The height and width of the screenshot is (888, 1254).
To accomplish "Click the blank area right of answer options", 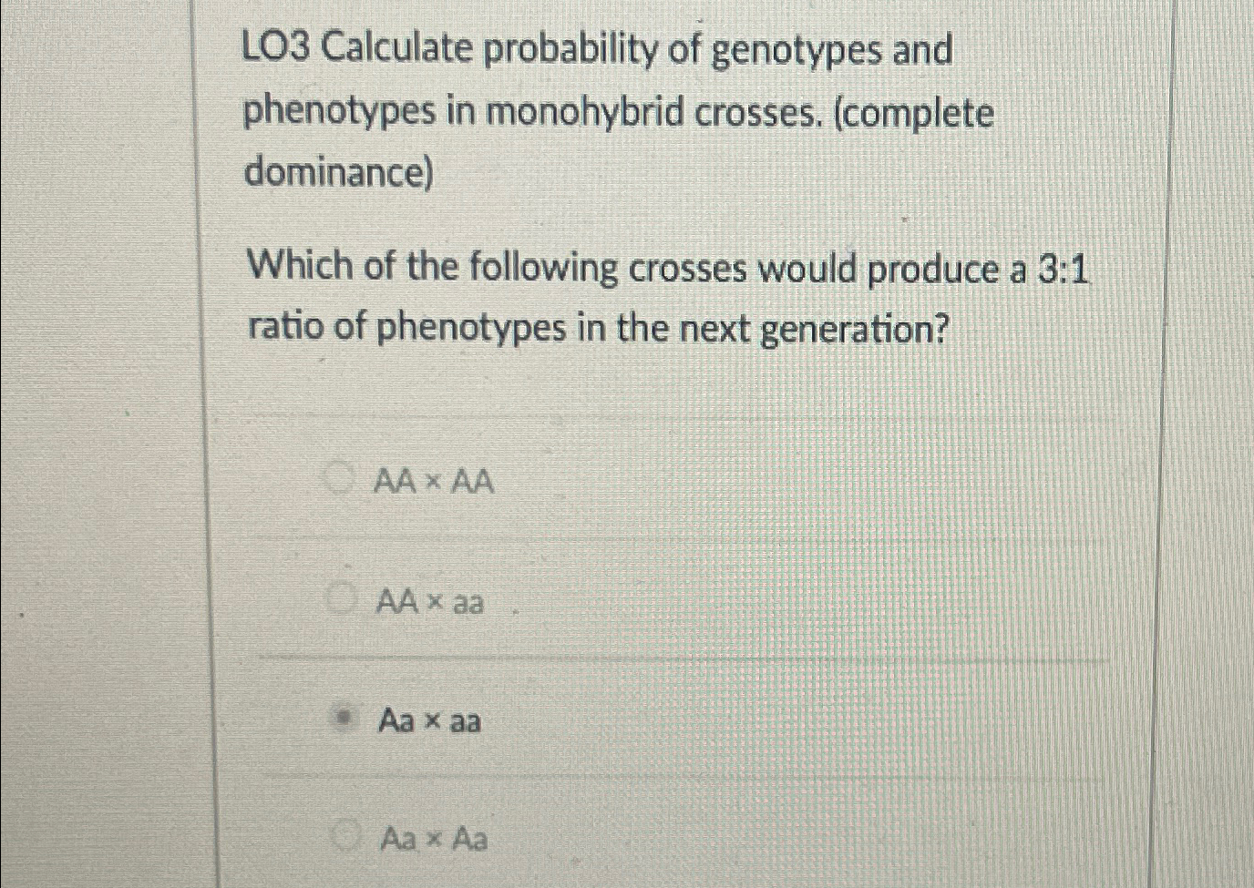I will [x=866, y=638].
